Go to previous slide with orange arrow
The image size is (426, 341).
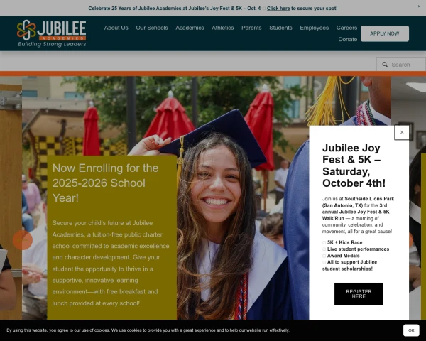pyautogui.click(x=23, y=240)
